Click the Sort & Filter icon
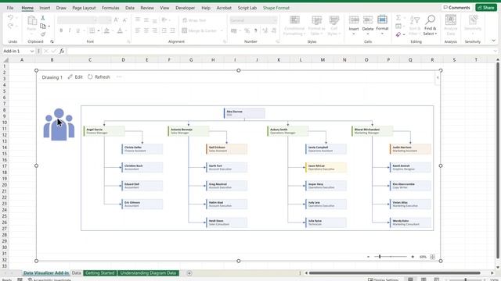Screen dimensions: 501x281 (414, 20)
